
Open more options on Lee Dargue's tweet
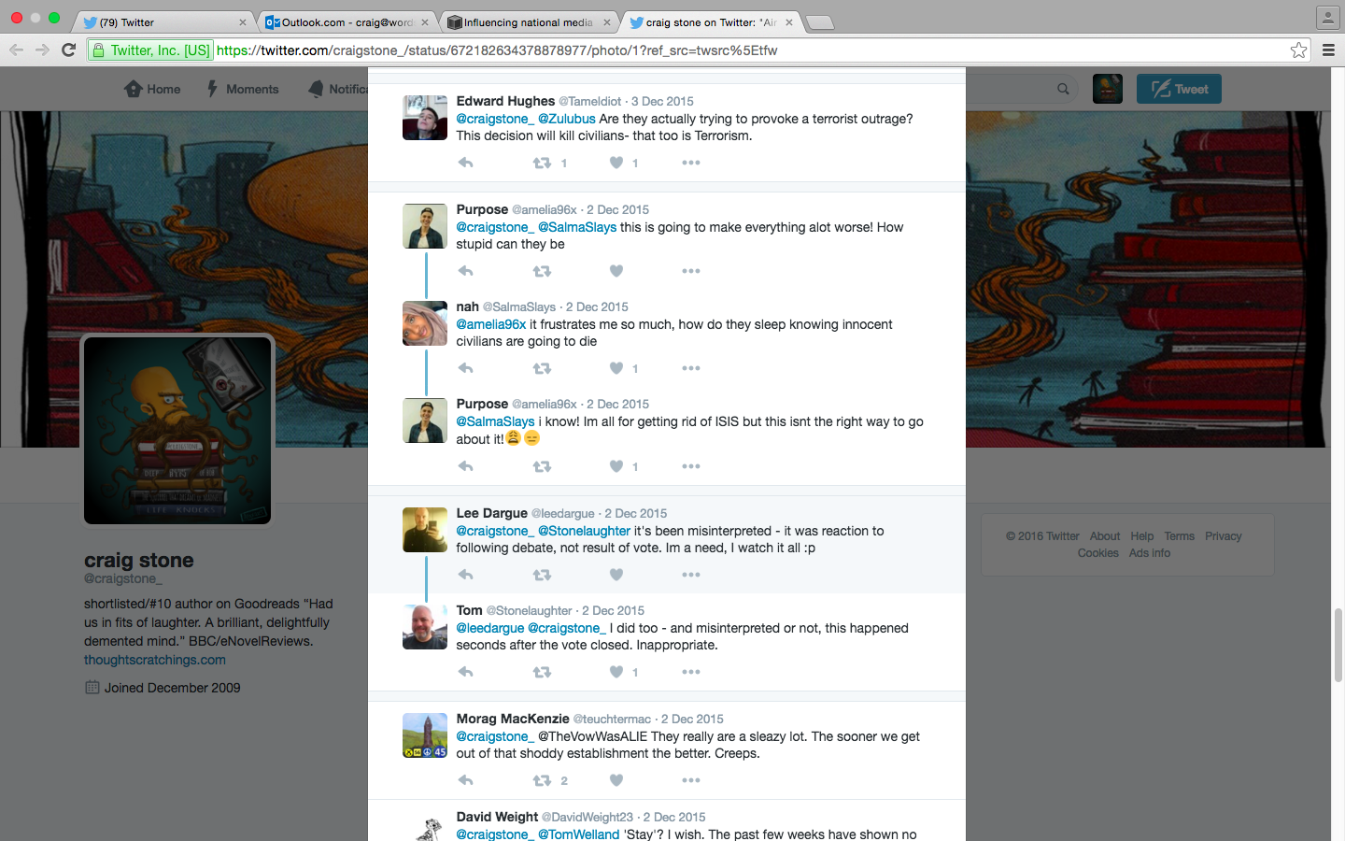(691, 575)
